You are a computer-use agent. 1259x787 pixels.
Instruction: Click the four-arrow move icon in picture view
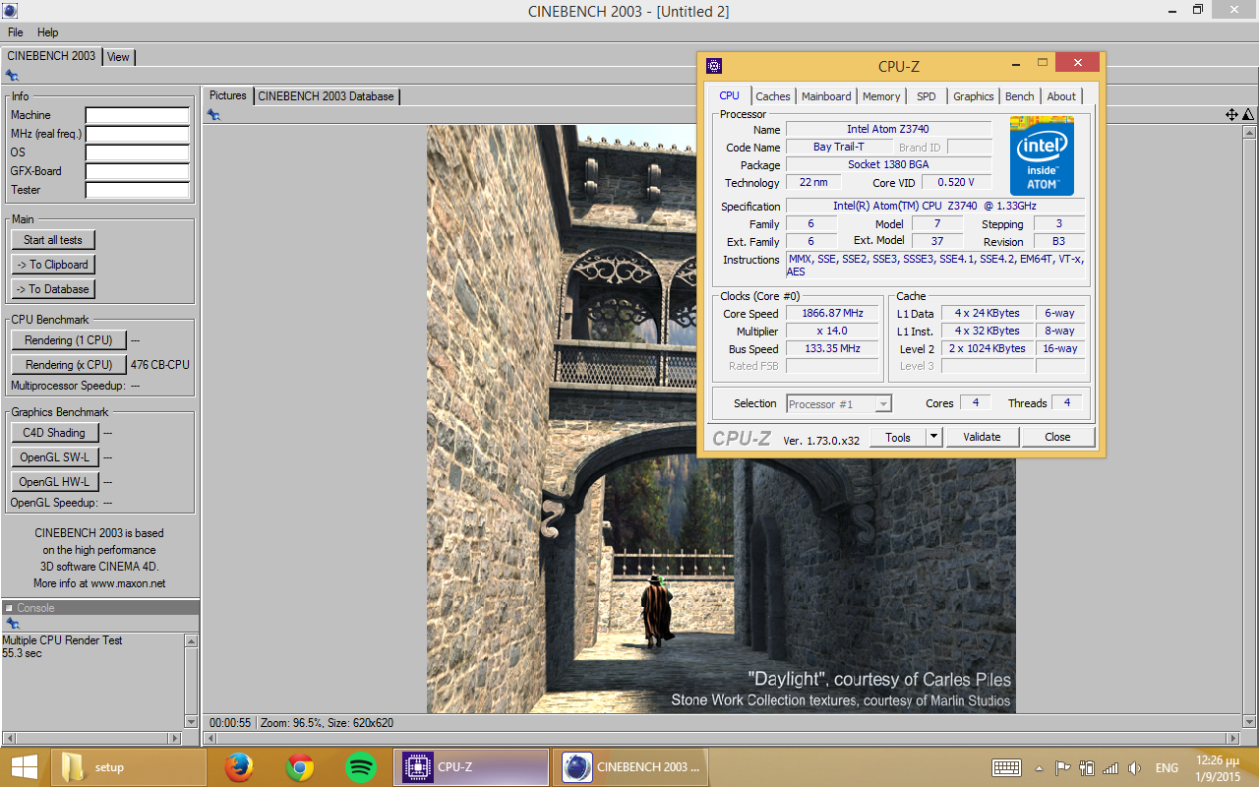1230,115
